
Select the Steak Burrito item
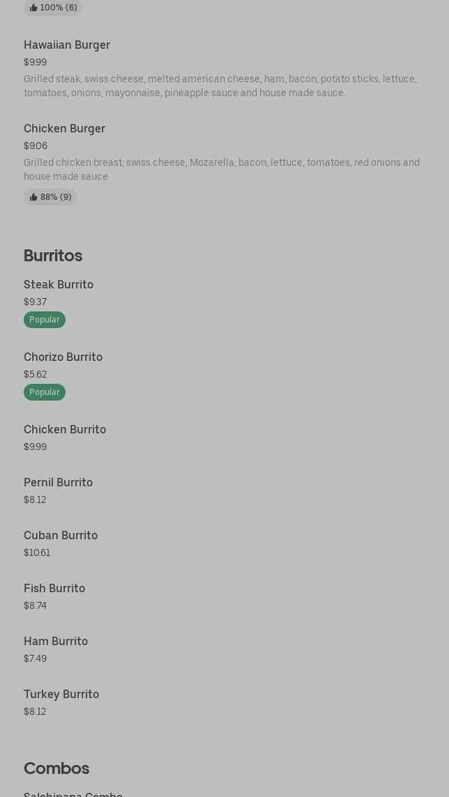click(x=59, y=285)
